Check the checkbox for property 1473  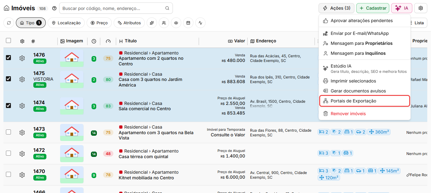click(x=8, y=132)
